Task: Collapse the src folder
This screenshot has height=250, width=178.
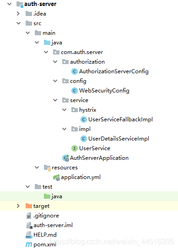Action: pyautogui.click(x=18, y=23)
